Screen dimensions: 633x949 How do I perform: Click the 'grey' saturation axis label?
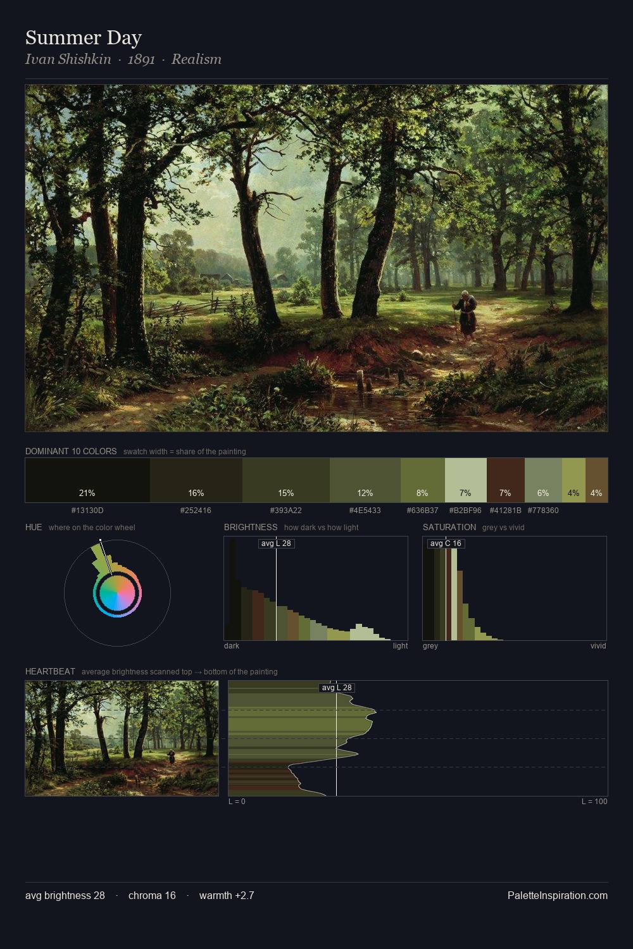[430, 646]
